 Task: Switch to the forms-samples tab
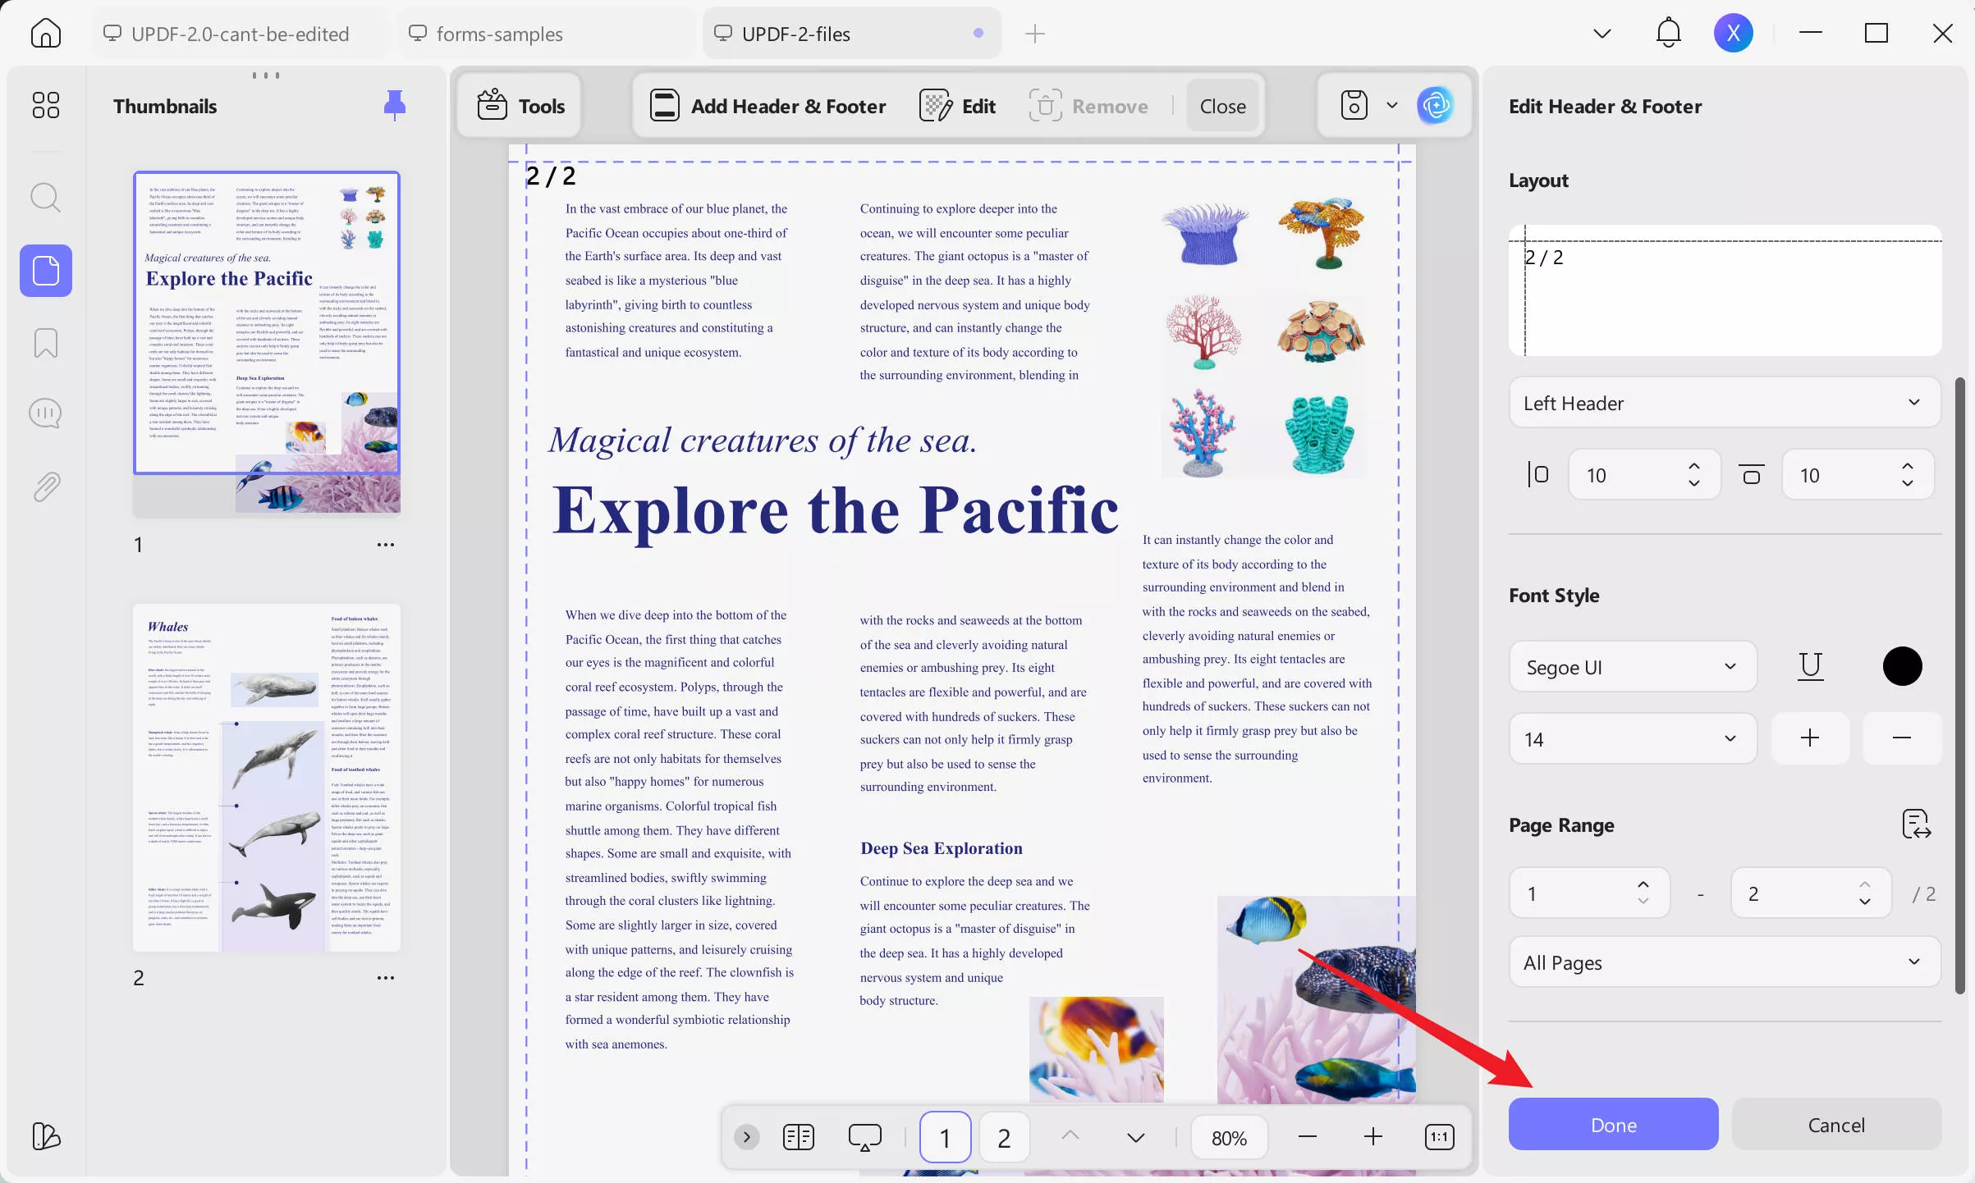pyautogui.click(x=499, y=34)
